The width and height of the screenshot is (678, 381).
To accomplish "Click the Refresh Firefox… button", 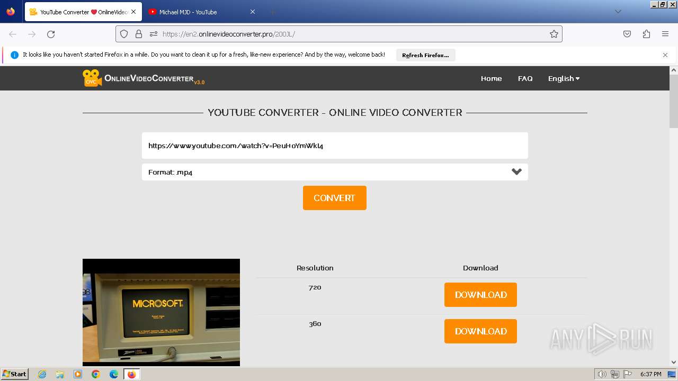I will 425,55.
